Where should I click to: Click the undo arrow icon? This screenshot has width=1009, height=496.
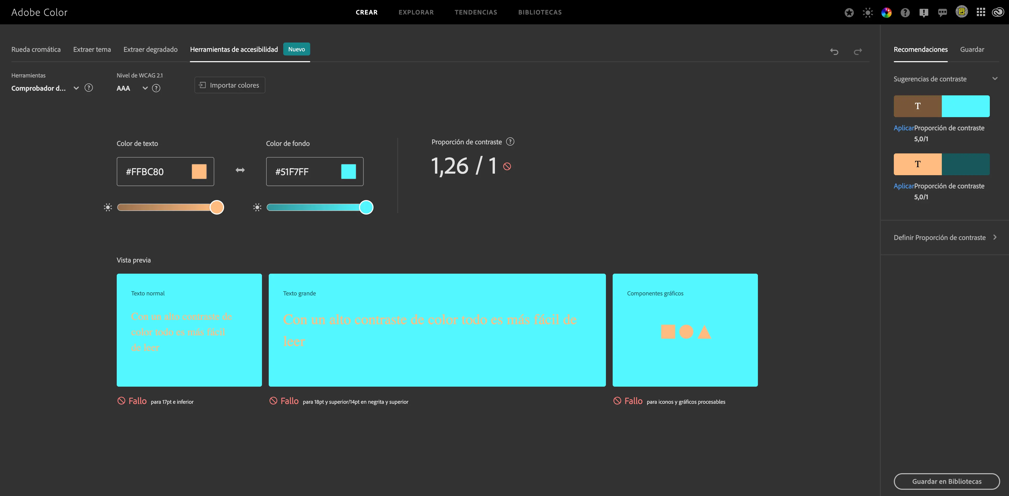click(x=834, y=51)
